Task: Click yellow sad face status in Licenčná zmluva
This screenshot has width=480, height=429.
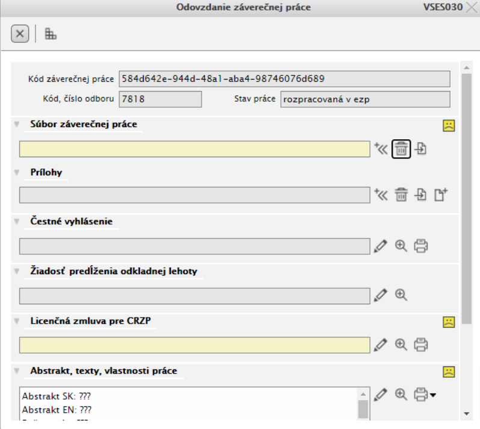Action: pos(448,322)
